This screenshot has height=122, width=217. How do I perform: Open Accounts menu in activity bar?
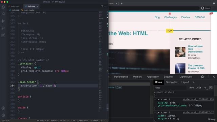click(3, 108)
